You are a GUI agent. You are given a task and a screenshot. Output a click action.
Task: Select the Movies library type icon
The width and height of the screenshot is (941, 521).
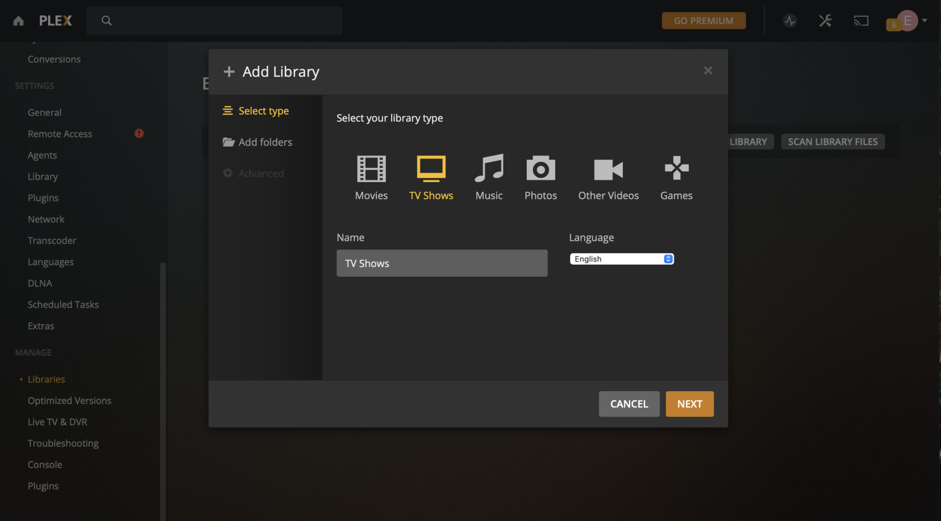pos(371,169)
